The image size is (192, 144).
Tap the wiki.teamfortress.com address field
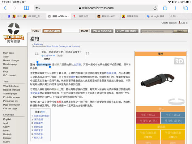pos(96,8)
